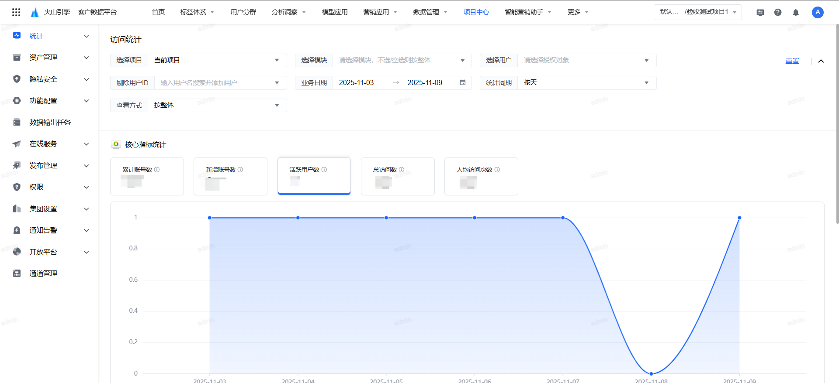839x383 pixels.
Task: Expand the 在线服务 sidebar section
Action: coord(87,144)
